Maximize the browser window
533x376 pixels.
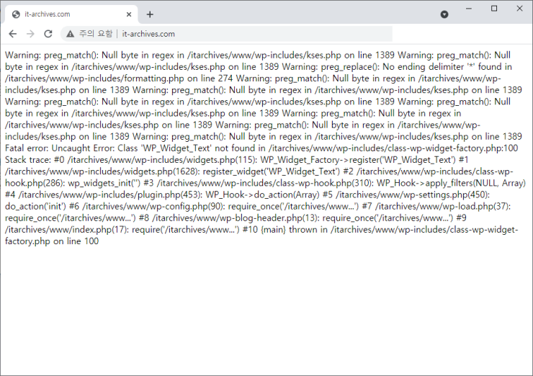click(x=494, y=9)
